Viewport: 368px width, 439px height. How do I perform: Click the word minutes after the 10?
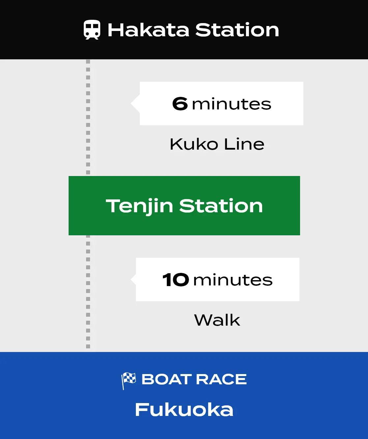point(233,280)
